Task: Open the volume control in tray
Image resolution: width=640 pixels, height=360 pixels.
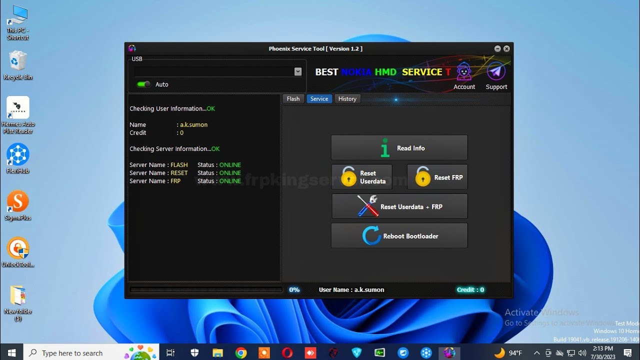Action: pos(582,353)
